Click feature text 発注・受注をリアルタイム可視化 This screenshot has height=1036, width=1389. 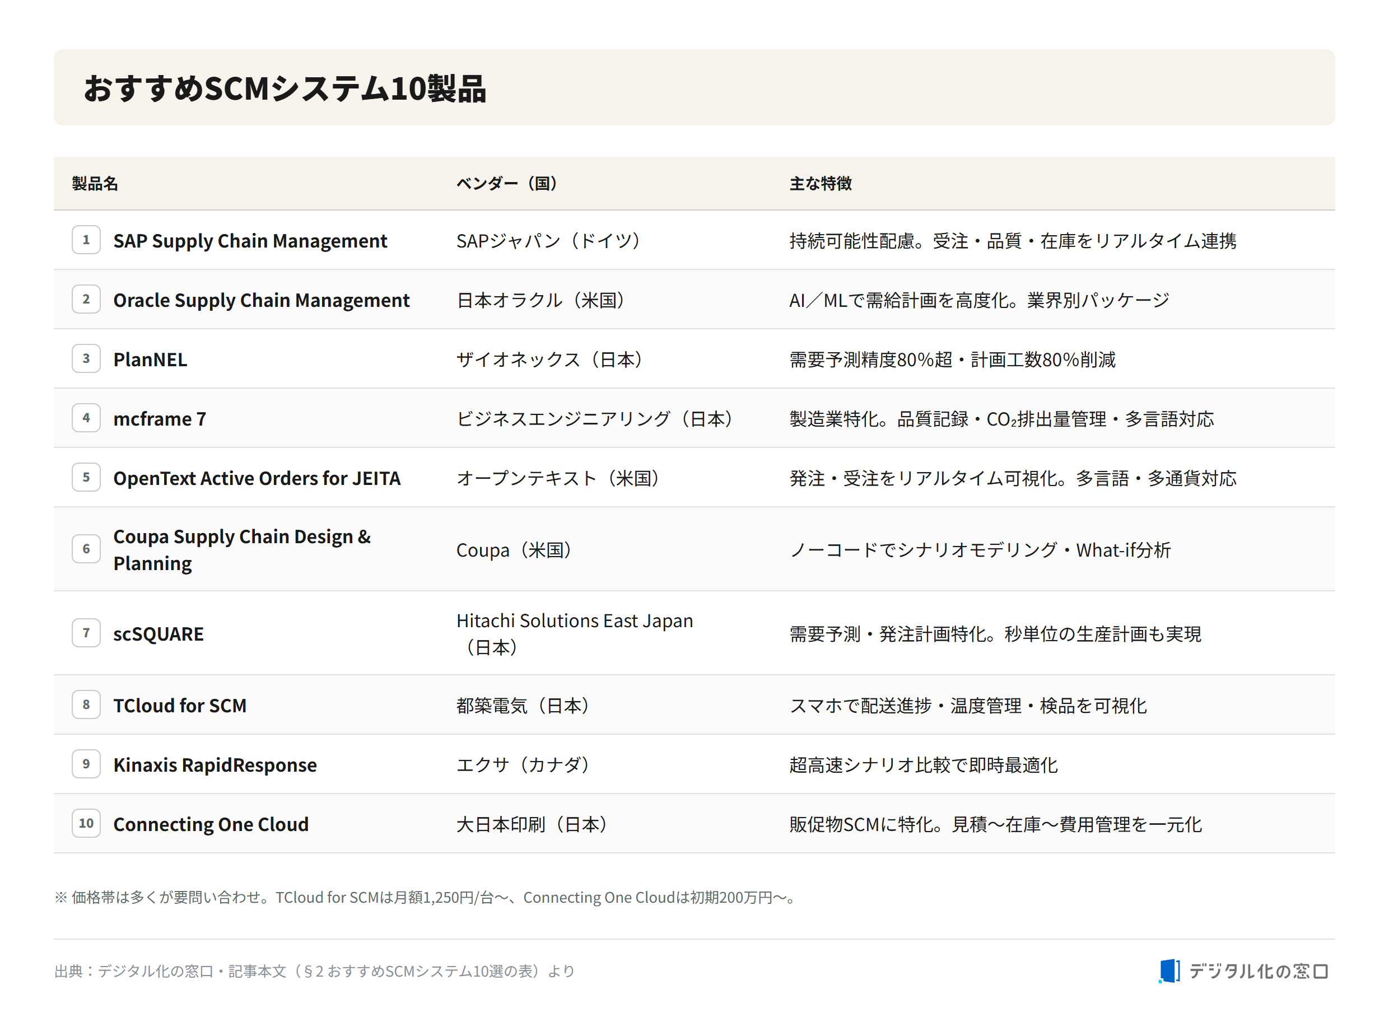coord(924,478)
